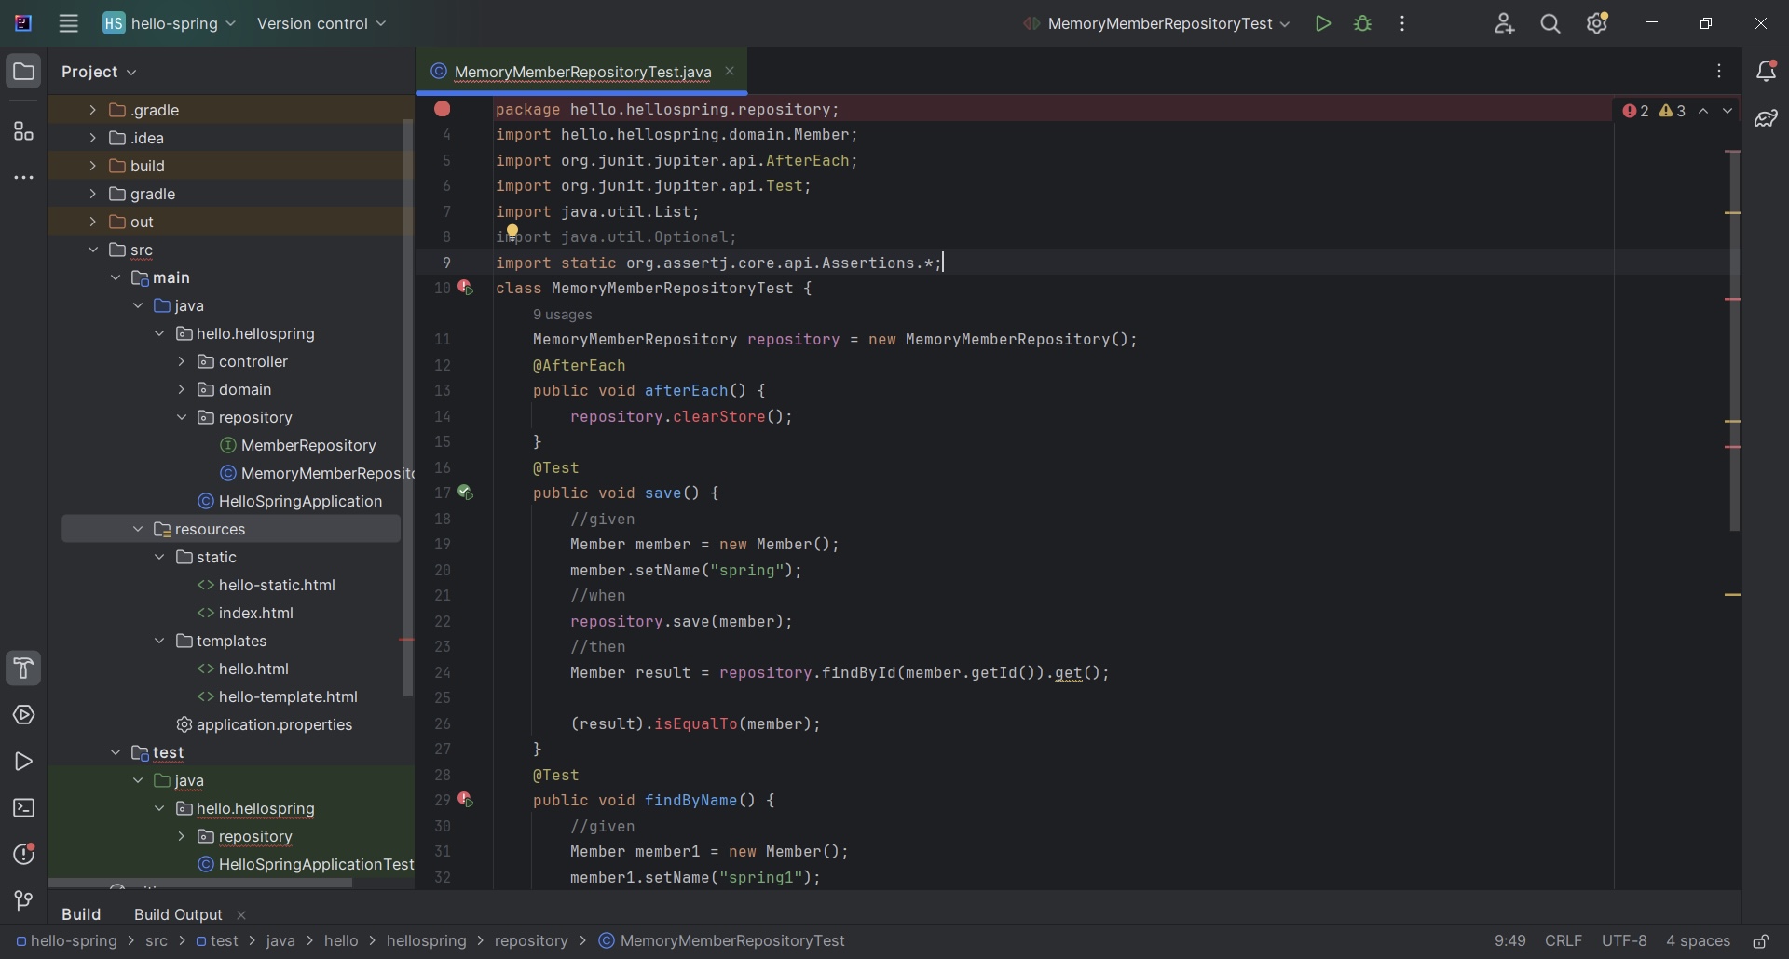The width and height of the screenshot is (1789, 959).
Task: Open indent setting 4 spaces
Action: coord(1698,941)
